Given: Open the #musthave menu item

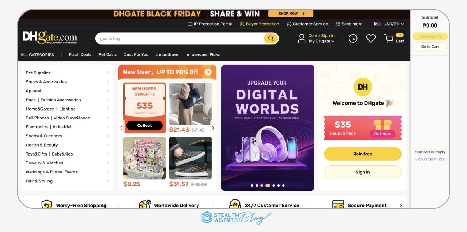Looking at the screenshot, I should click(167, 55).
